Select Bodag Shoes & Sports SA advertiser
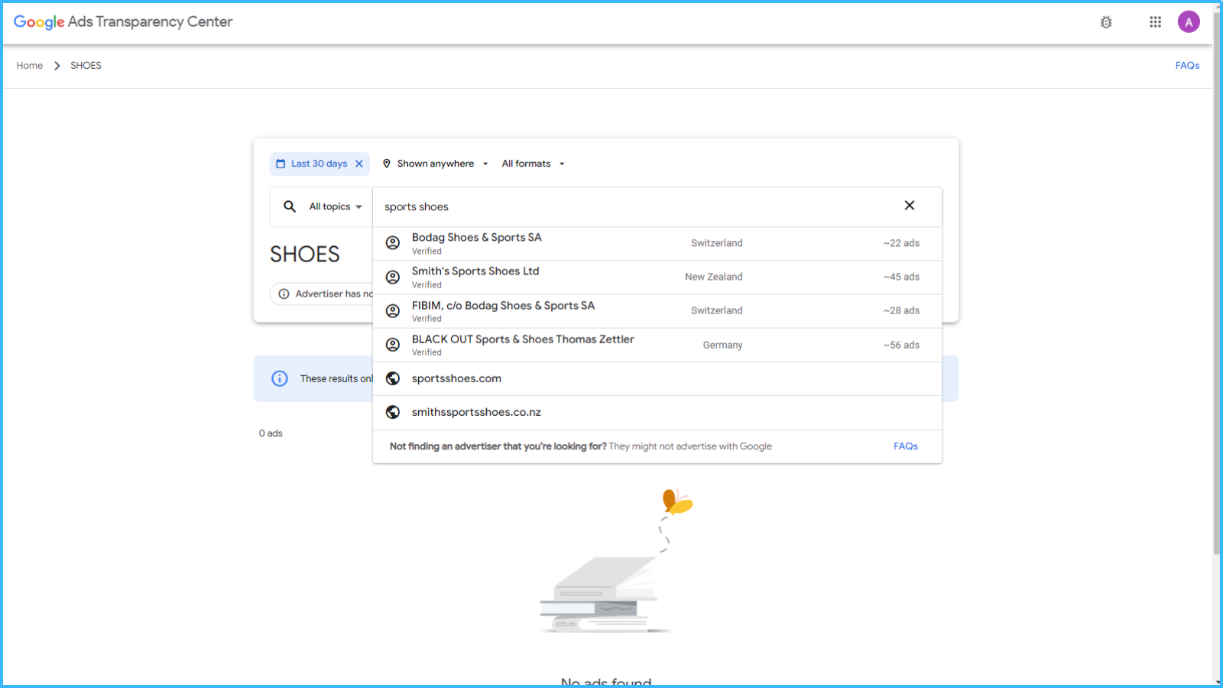 pyautogui.click(x=657, y=244)
